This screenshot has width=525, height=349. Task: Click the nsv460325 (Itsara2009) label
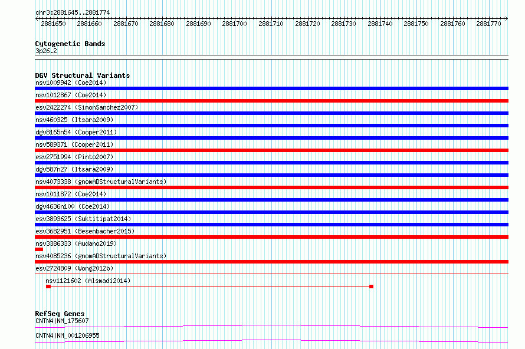click(74, 120)
